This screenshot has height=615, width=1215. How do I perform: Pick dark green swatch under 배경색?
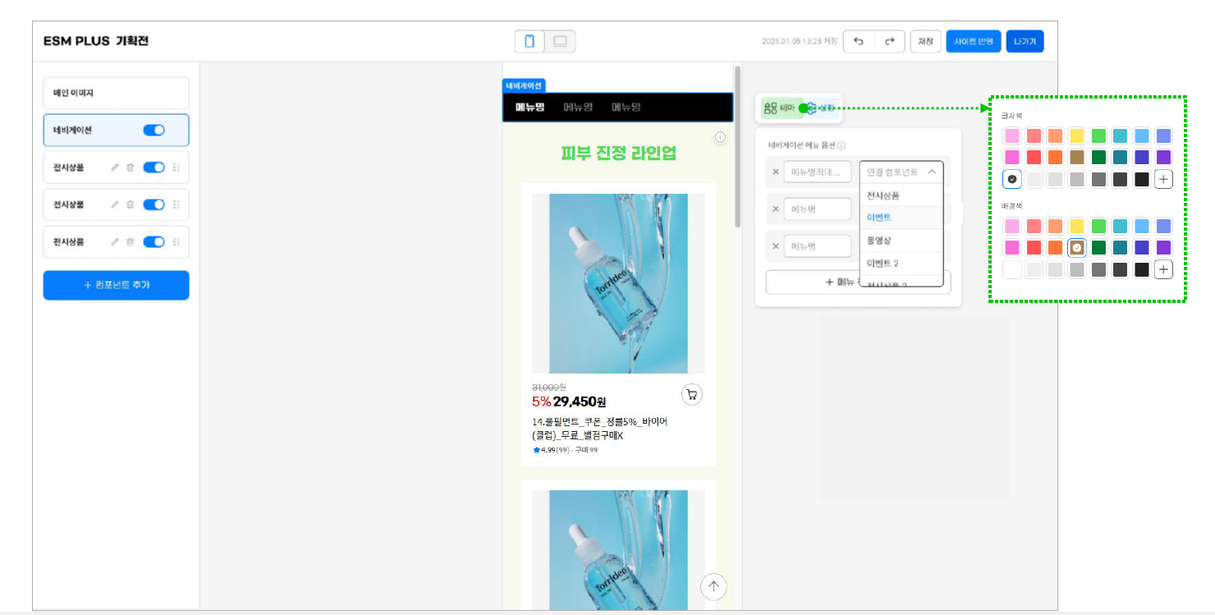(x=1098, y=247)
